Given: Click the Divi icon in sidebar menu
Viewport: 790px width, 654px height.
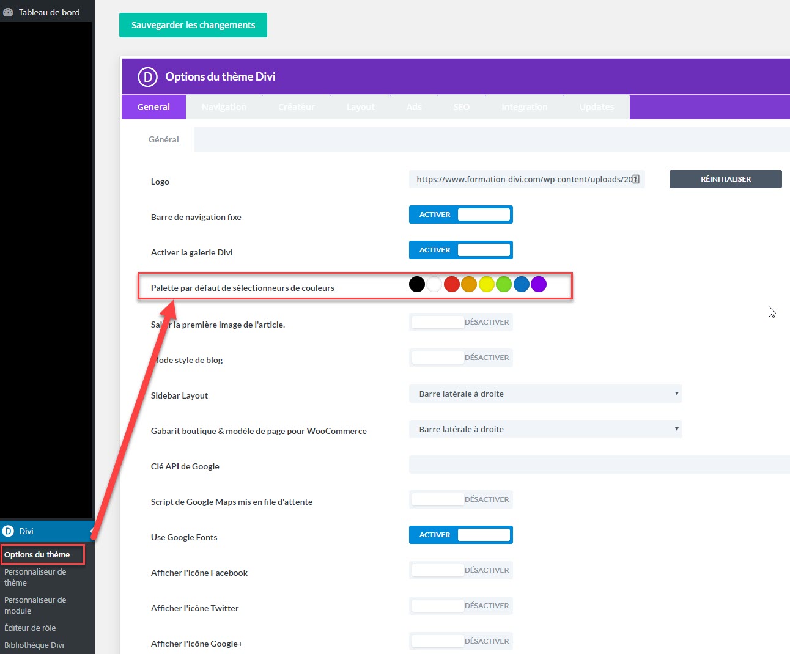Looking at the screenshot, I should coord(8,531).
